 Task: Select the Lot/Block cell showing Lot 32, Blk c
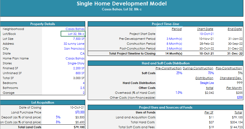click(73, 34)
